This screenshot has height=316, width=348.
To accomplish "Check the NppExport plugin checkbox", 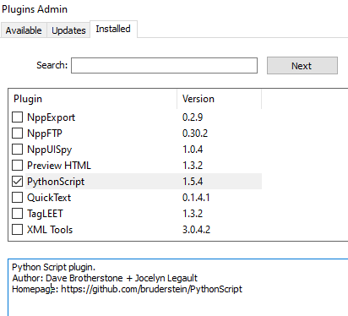I will [x=17, y=117].
